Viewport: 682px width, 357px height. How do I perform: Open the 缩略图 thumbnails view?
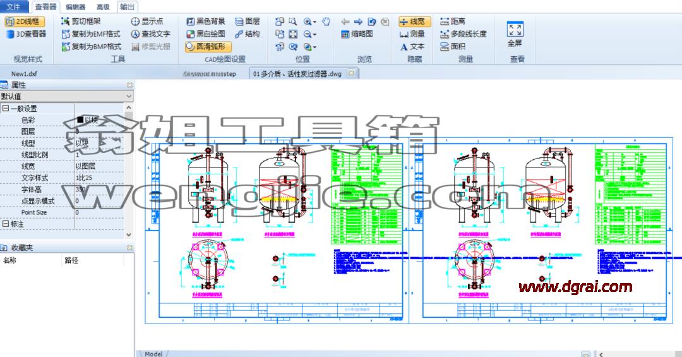point(357,34)
